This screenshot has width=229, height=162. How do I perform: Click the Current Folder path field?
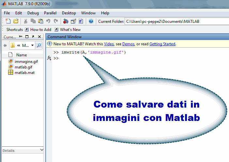(x=177, y=22)
